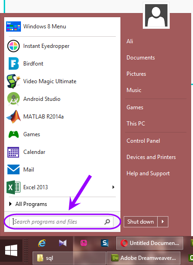Start Video Magic Ultimate from its film icon
193x265 pixels.
[x=13, y=81]
